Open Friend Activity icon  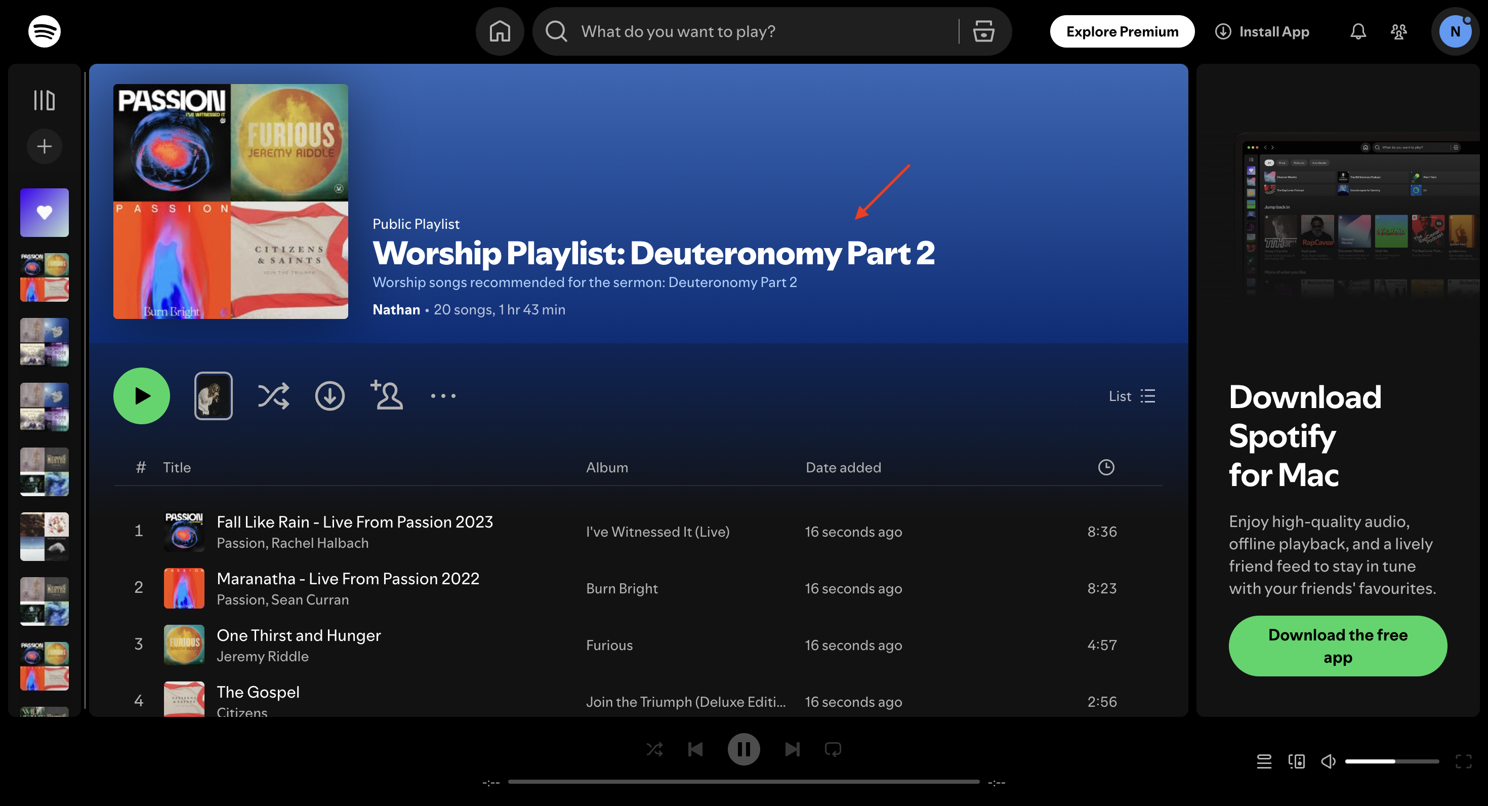pos(1398,31)
